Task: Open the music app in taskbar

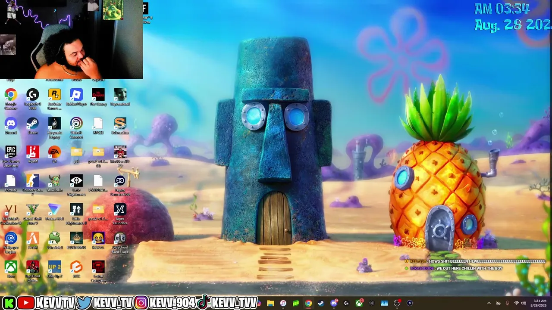Action: pyautogui.click(x=283, y=303)
